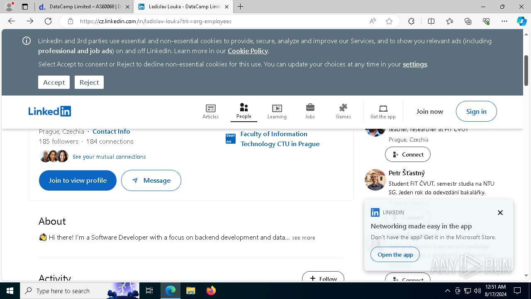View site information lock icon
Image resolution: width=531 pixels, height=299 pixels.
point(71,21)
